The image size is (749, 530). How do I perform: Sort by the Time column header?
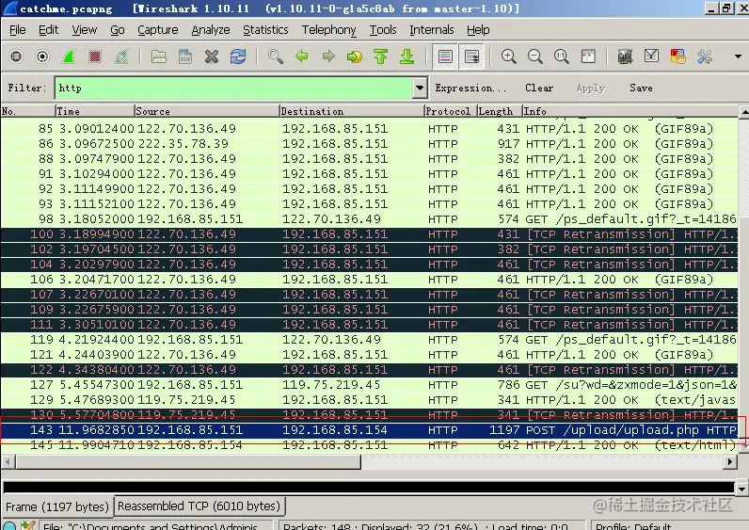(x=95, y=111)
